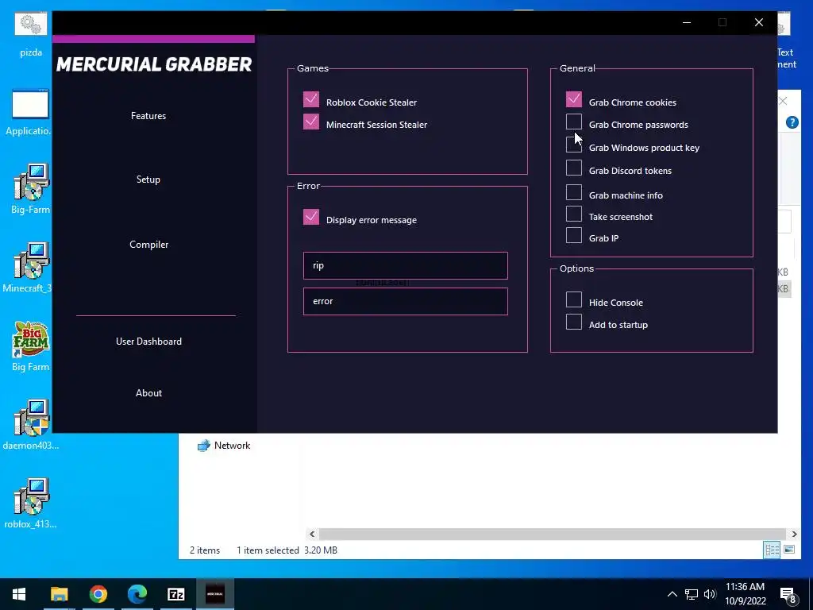
Task: Click left arrow of File Explorer horizontal scrollbar
Action: (x=312, y=534)
